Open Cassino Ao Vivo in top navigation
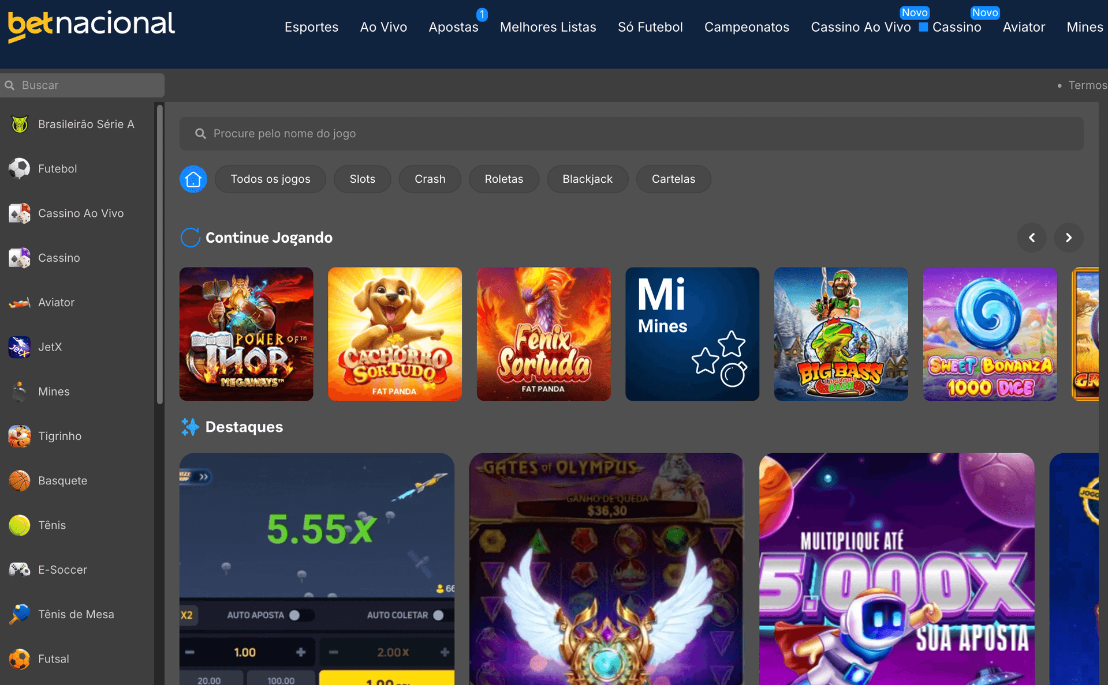 860,27
